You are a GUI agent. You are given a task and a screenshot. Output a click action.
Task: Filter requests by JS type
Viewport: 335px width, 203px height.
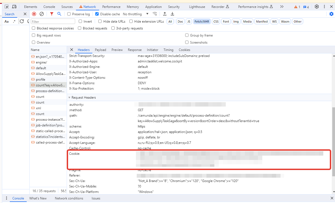(189, 22)
